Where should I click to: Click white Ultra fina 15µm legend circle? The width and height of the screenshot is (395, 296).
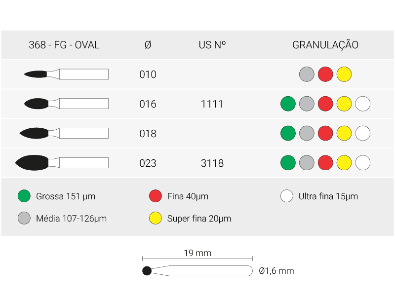tap(287, 196)
